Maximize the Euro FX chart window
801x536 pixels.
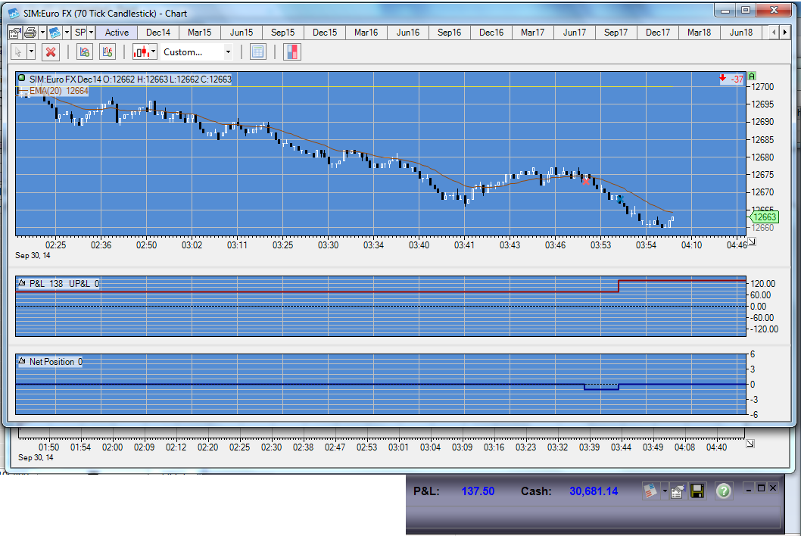(x=746, y=10)
